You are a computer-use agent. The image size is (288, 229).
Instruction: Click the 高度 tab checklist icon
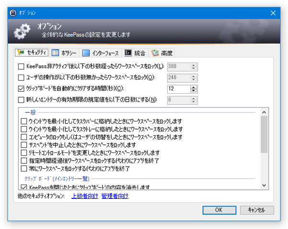click(x=155, y=53)
